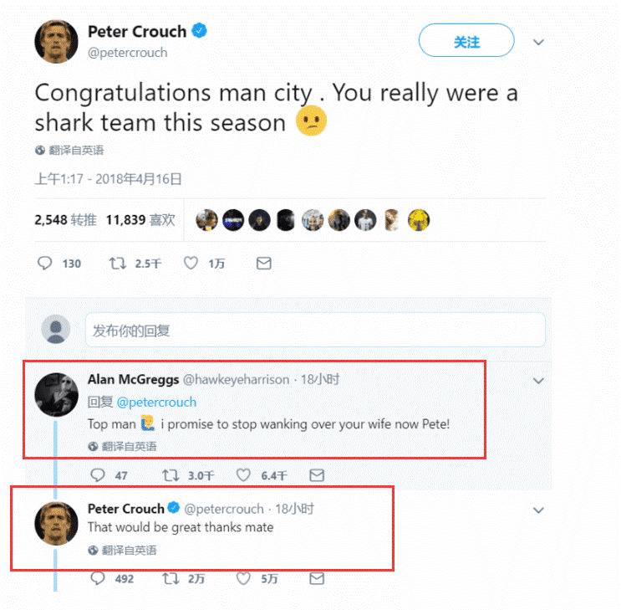
Task: Reply to Alan McGreggs' tweet
Action: [98, 475]
